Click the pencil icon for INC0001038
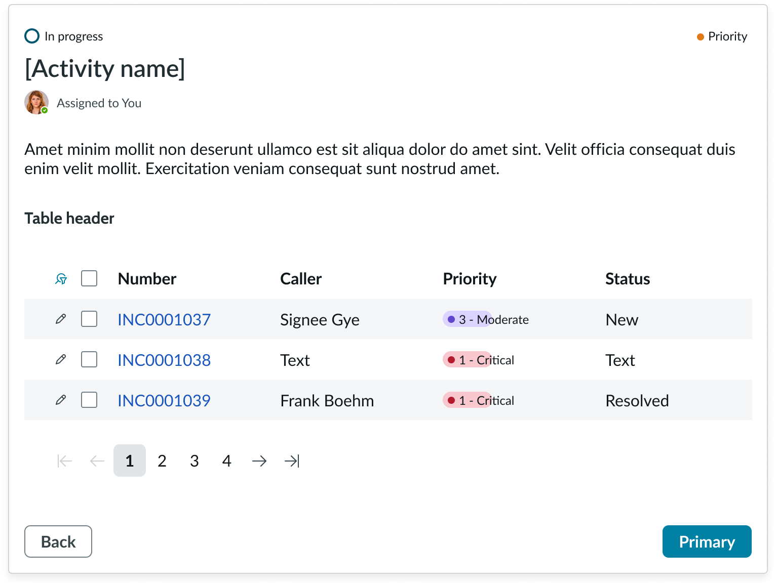 [60, 359]
